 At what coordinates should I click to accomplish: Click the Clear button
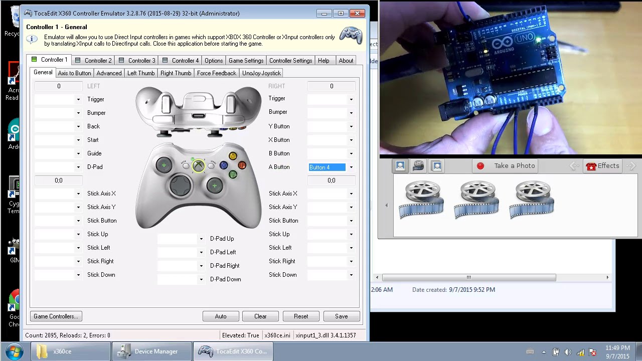260,316
